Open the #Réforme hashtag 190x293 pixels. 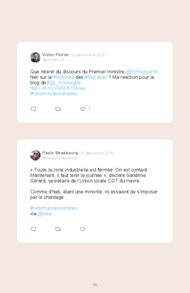click(64, 77)
